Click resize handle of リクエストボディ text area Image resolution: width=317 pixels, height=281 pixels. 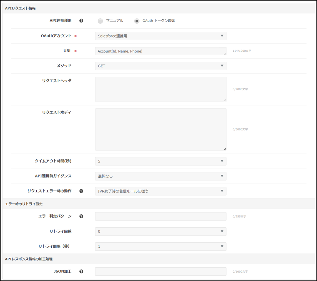[x=225, y=149]
